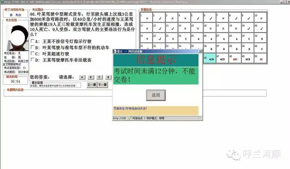Open question 47 cell answered ACD
This screenshot has width=290, height=169.
[x=222, y=58]
